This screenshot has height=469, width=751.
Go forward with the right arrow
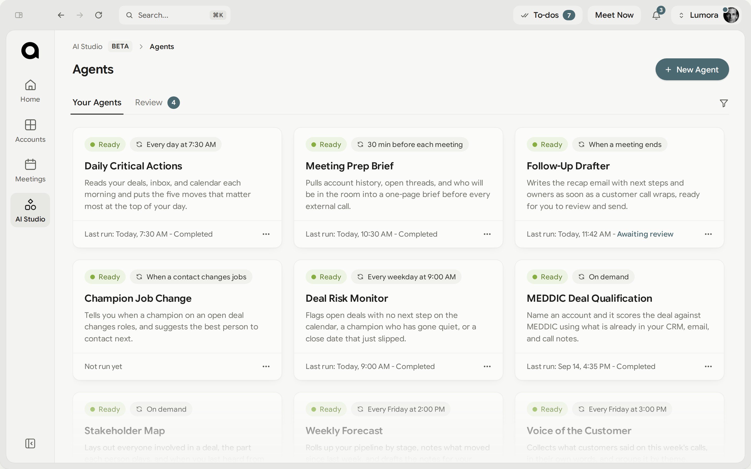(80, 15)
